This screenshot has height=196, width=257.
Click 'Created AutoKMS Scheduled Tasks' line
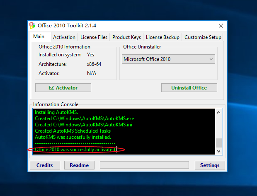73,131
